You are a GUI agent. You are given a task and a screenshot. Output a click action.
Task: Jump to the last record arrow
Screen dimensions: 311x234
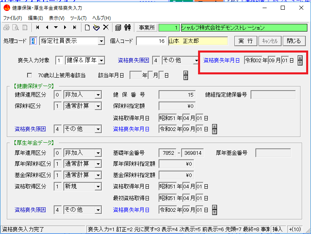(75, 27)
